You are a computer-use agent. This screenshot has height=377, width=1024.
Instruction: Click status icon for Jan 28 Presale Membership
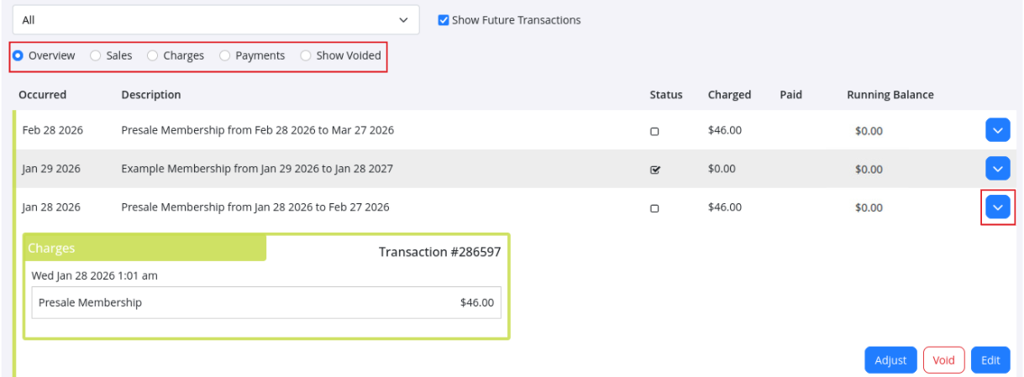[654, 207]
